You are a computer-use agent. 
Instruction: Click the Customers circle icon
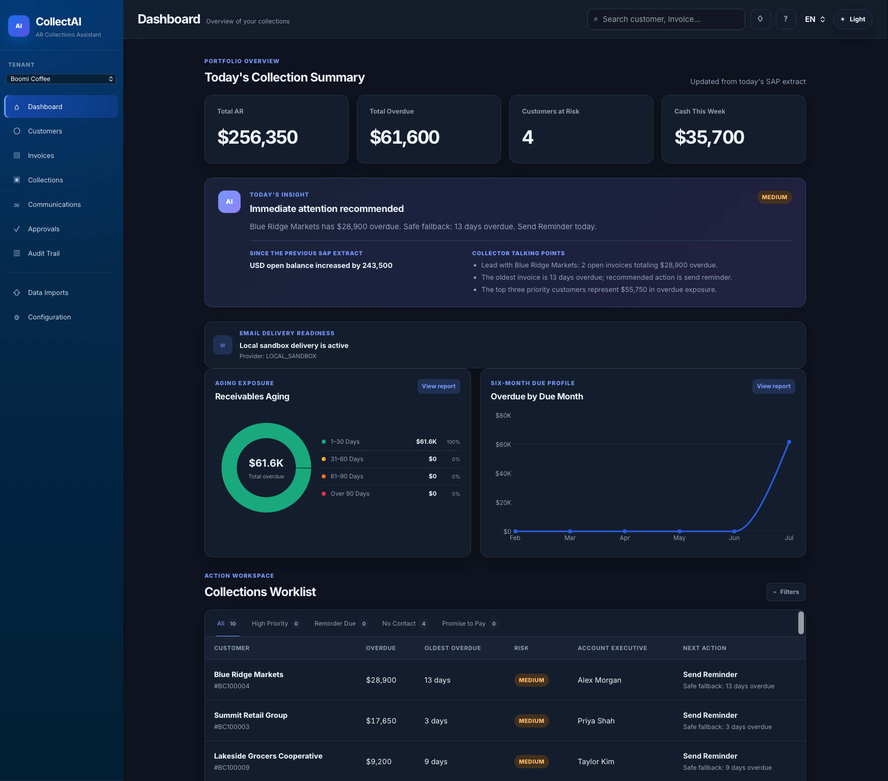tap(17, 131)
